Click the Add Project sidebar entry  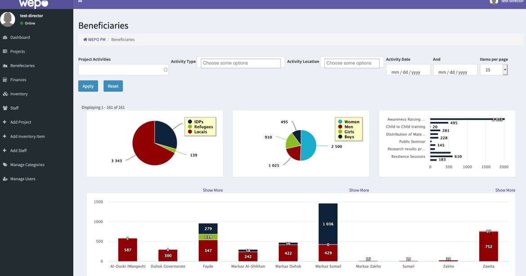pos(22,122)
